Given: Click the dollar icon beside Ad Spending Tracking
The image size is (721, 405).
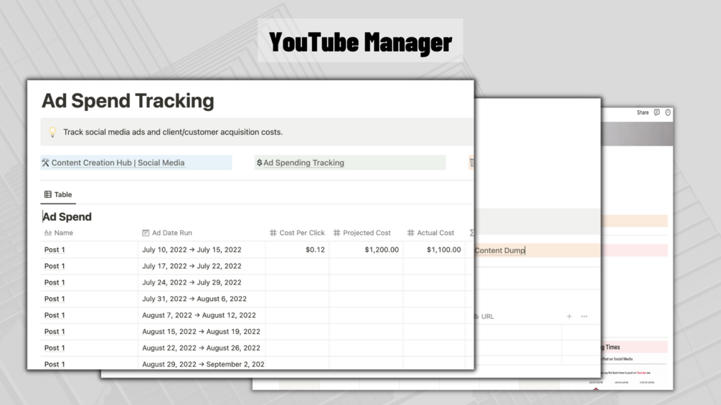Looking at the screenshot, I should (259, 163).
